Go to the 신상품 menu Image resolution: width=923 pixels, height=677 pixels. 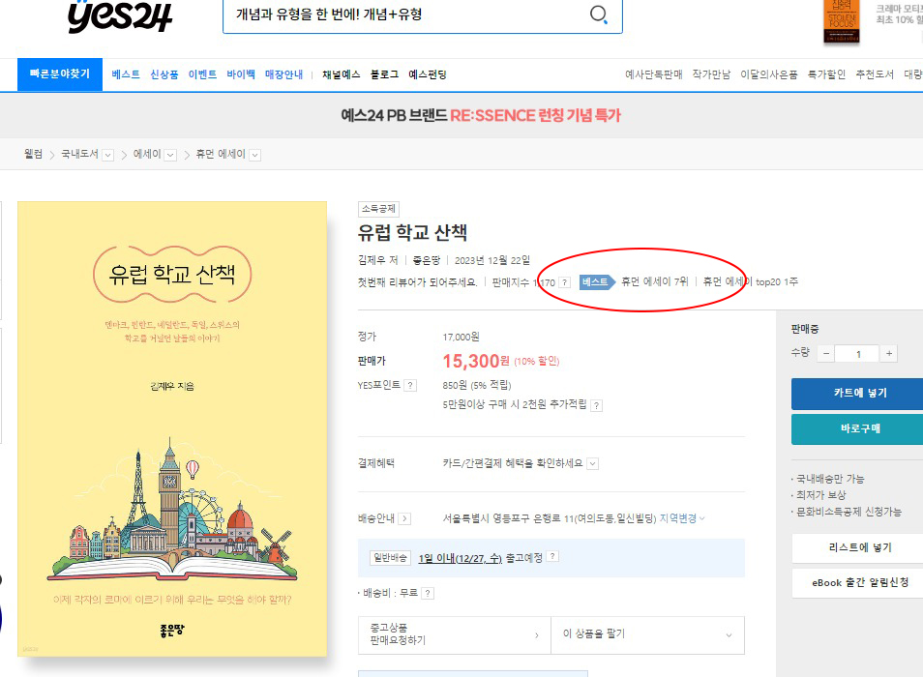(164, 74)
